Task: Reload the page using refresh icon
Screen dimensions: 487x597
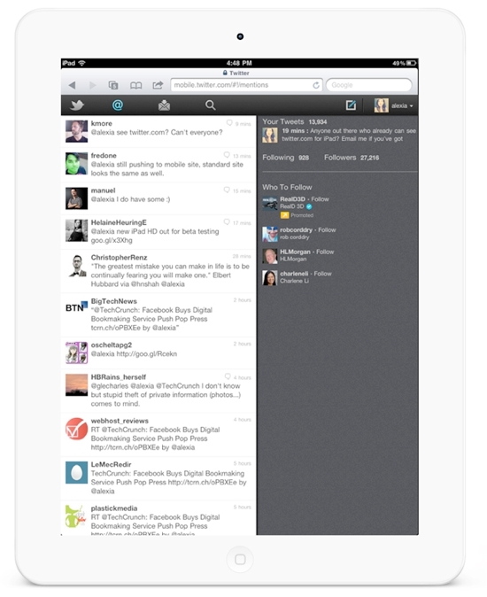Action: [316, 85]
